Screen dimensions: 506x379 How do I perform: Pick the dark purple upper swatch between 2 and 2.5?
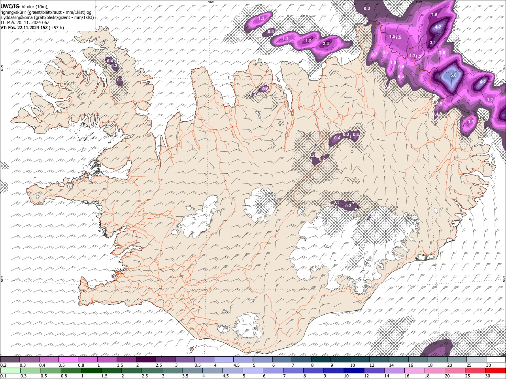(146, 360)
